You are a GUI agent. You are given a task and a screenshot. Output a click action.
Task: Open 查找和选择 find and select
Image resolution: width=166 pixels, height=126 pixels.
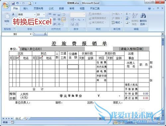click(x=143, y=19)
